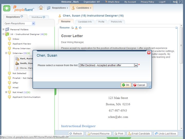Click the Logoff link
This screenshot has height=139, width=185.
[x=162, y=2]
